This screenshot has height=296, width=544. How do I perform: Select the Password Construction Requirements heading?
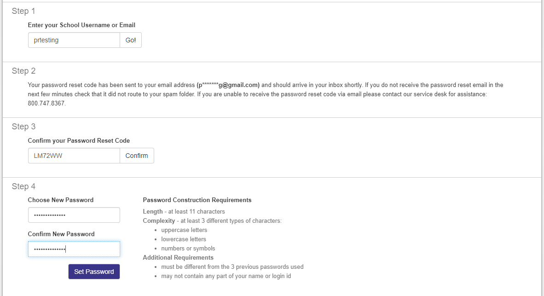pyautogui.click(x=197, y=200)
